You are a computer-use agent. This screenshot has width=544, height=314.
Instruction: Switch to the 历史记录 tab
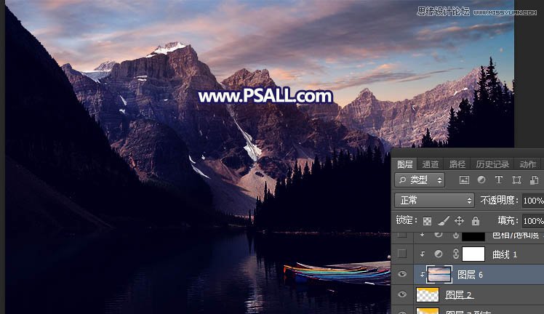[x=492, y=164]
